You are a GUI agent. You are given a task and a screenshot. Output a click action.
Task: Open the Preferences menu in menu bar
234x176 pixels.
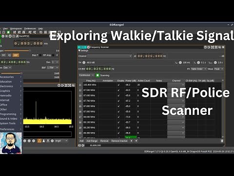[30, 28]
